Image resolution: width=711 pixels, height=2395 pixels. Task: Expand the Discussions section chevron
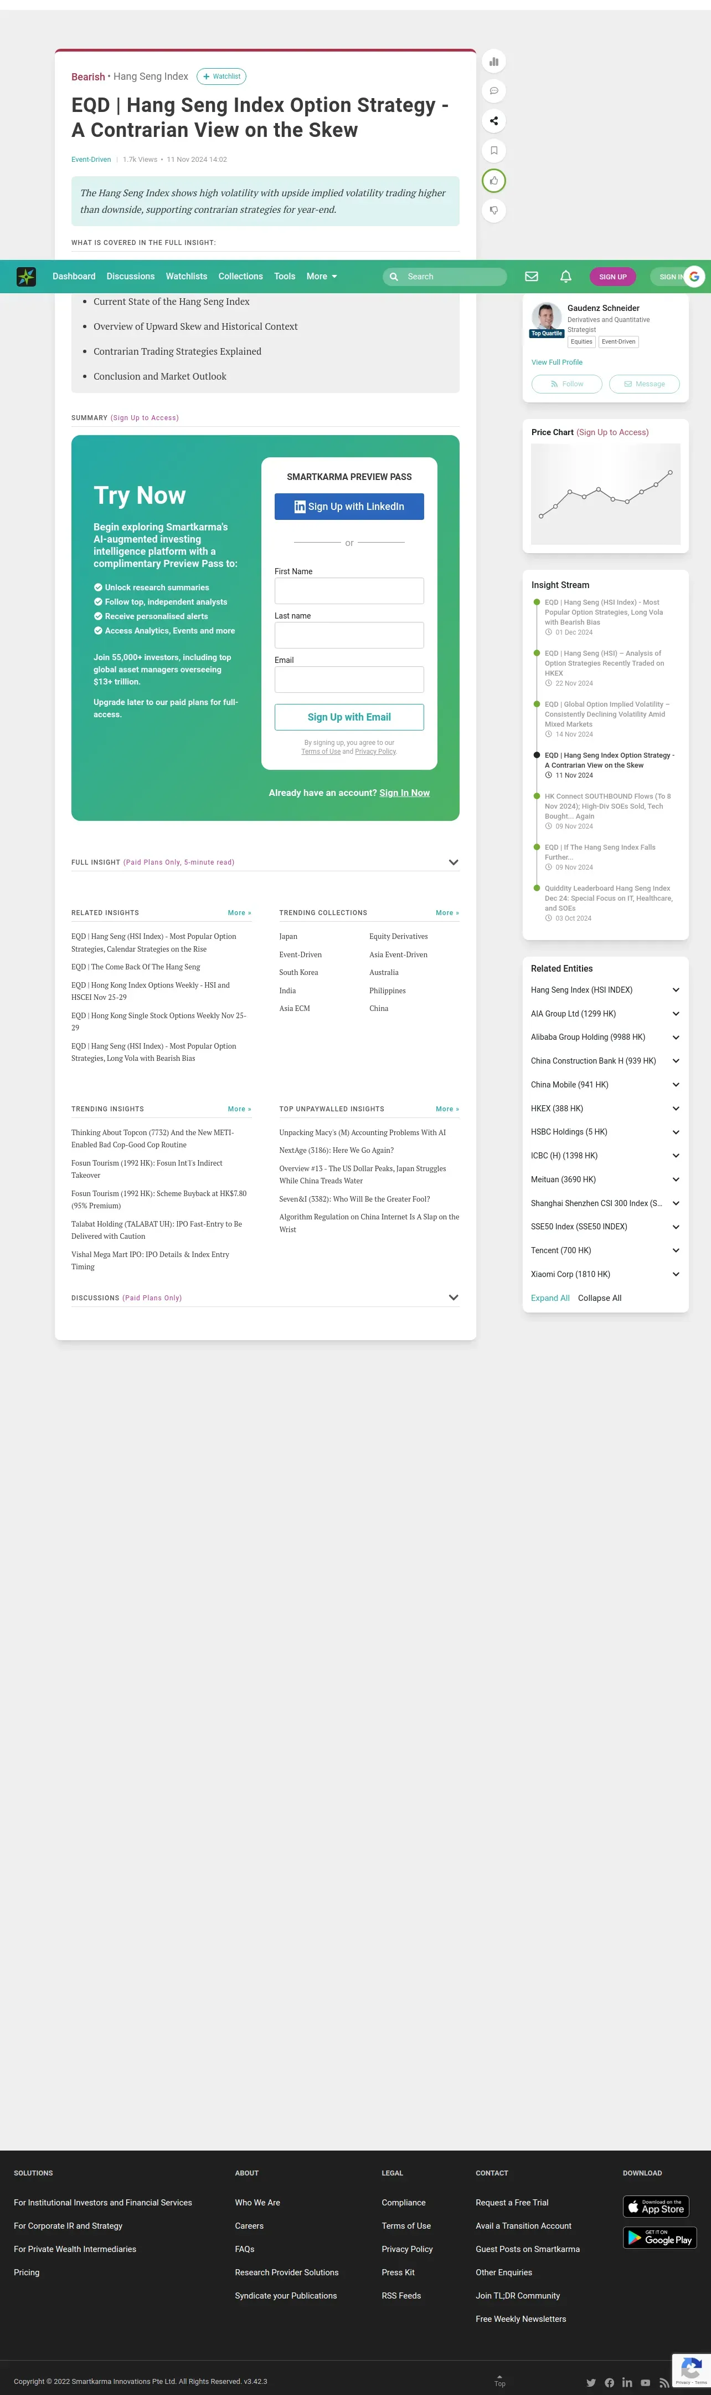[x=454, y=1297]
